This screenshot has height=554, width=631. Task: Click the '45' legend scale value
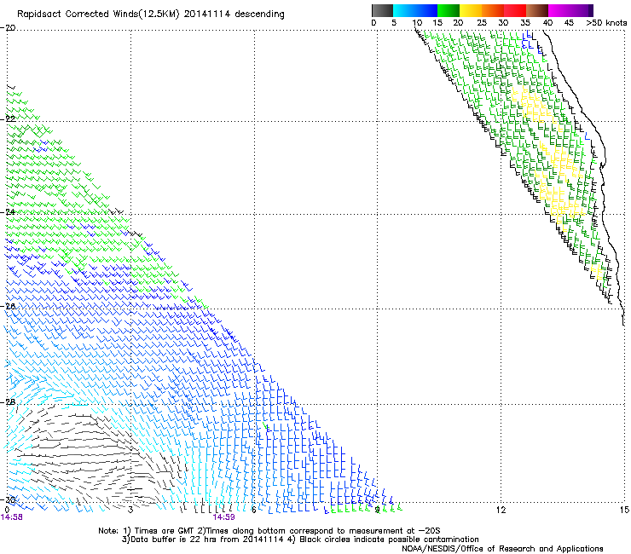[x=569, y=23]
